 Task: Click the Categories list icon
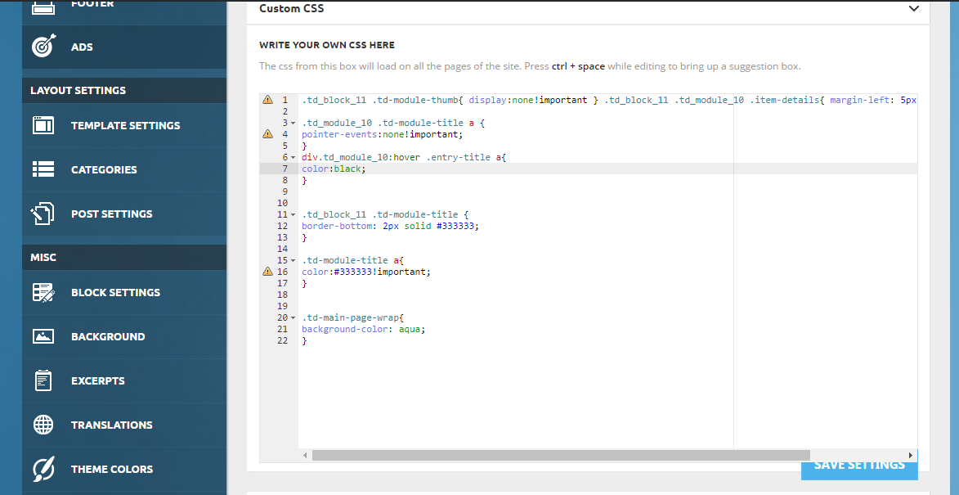[43, 169]
